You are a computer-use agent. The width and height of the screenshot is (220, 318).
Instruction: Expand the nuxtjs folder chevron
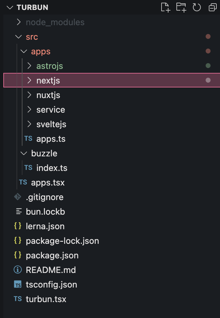tap(29, 95)
